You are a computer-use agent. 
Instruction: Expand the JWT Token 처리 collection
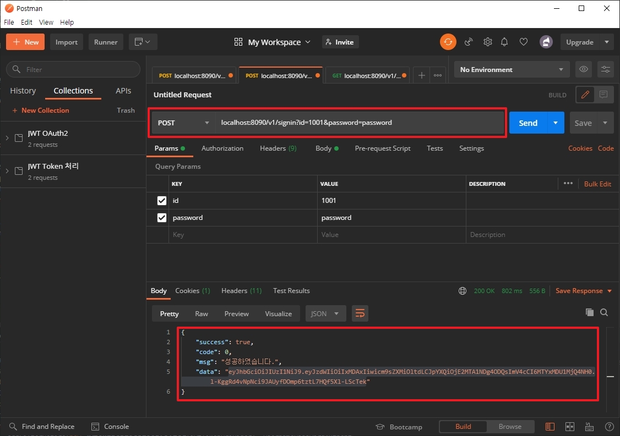[x=7, y=171]
